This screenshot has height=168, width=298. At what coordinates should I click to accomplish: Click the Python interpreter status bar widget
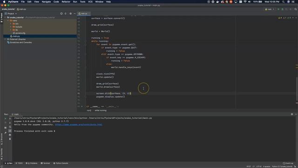282,167
